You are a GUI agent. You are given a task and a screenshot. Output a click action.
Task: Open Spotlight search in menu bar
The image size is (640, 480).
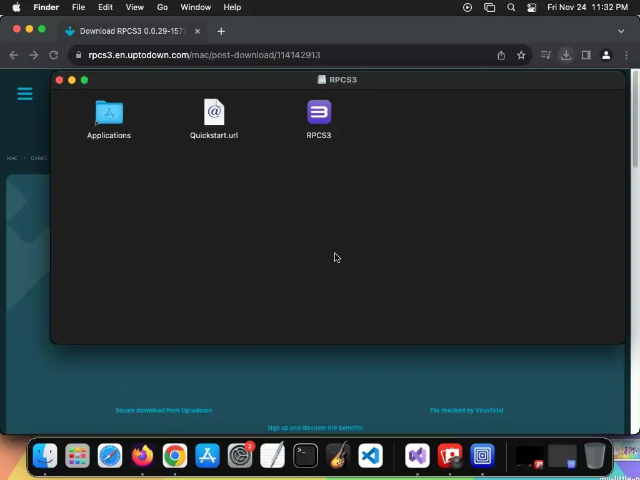point(511,7)
